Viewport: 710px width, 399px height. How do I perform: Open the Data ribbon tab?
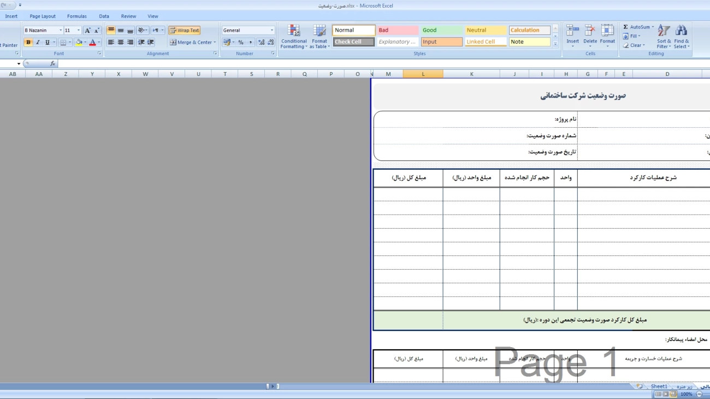pos(104,16)
